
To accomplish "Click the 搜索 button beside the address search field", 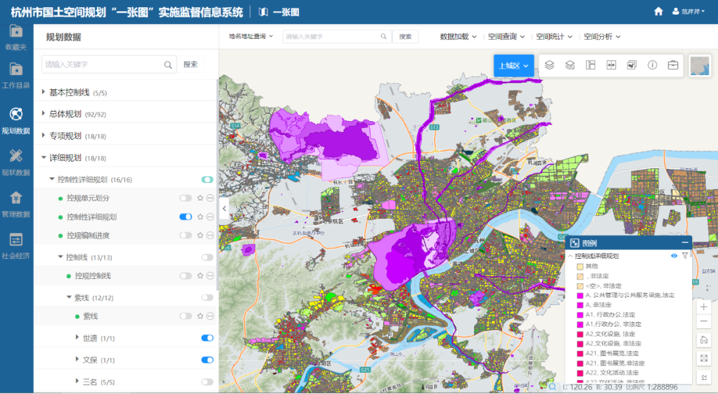I will (x=406, y=36).
